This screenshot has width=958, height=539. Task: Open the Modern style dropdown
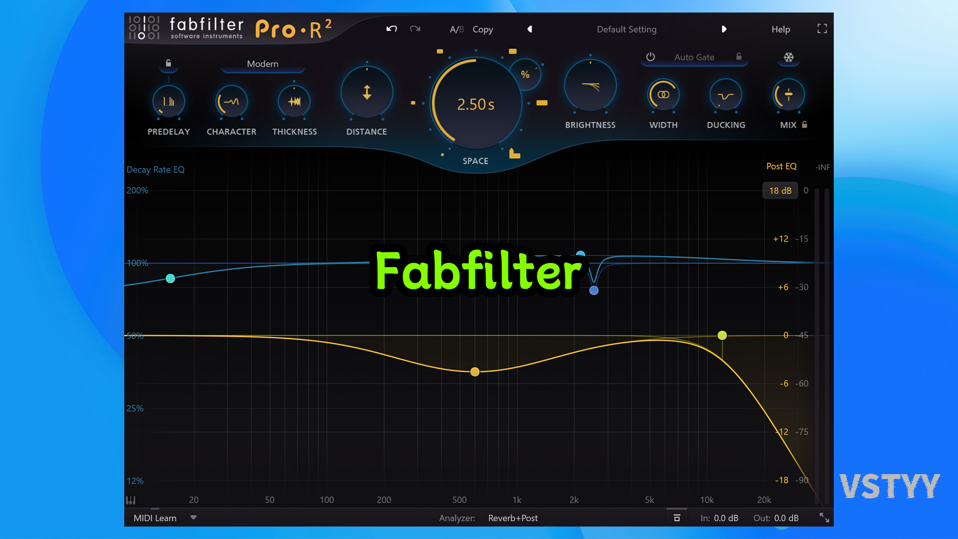[x=262, y=64]
